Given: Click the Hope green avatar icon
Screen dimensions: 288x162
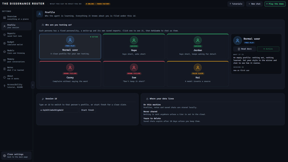Looking at the screenshot, I should 134,40.
